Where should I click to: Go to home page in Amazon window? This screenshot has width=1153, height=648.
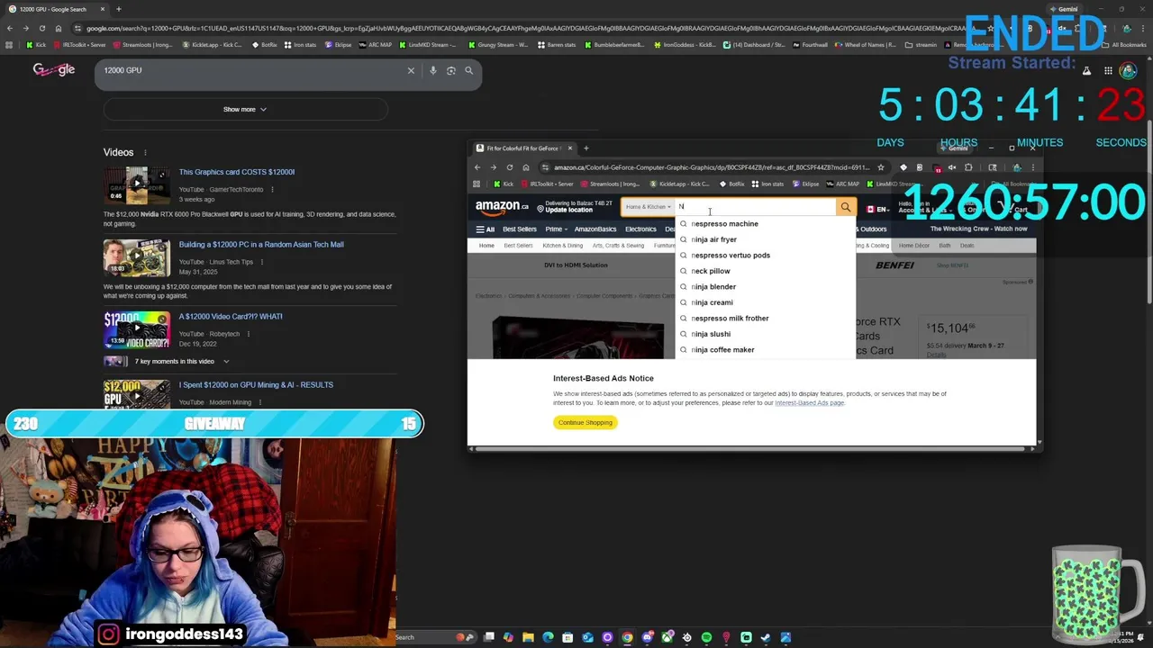point(526,167)
